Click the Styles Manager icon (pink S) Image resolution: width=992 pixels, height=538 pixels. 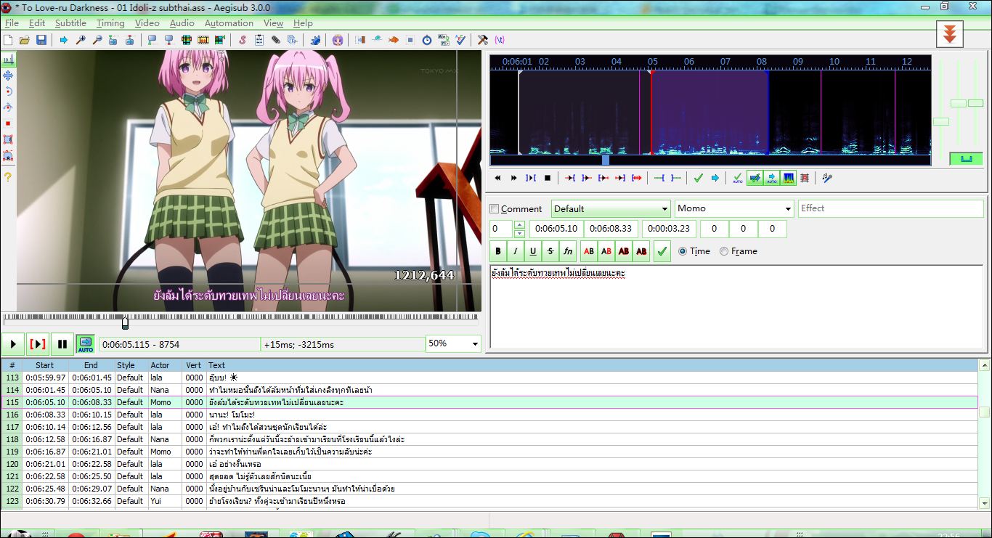click(243, 40)
